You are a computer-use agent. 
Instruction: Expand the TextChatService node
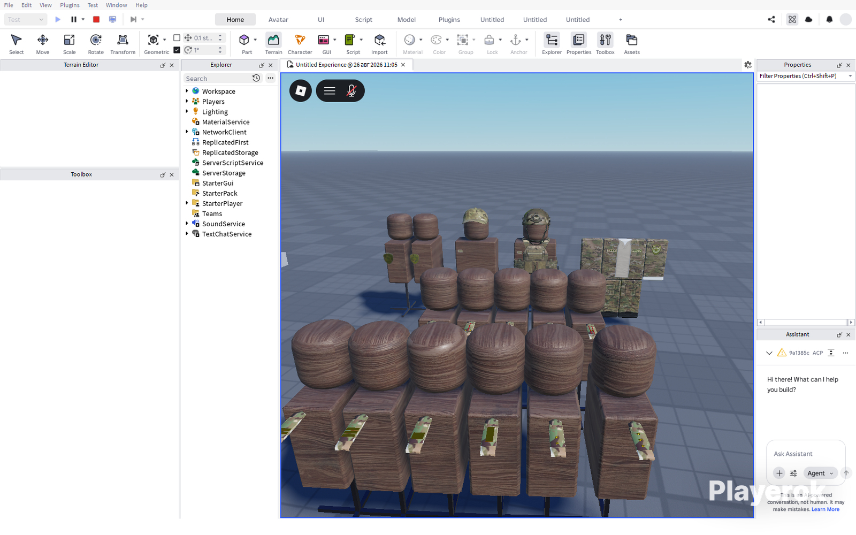(187, 233)
